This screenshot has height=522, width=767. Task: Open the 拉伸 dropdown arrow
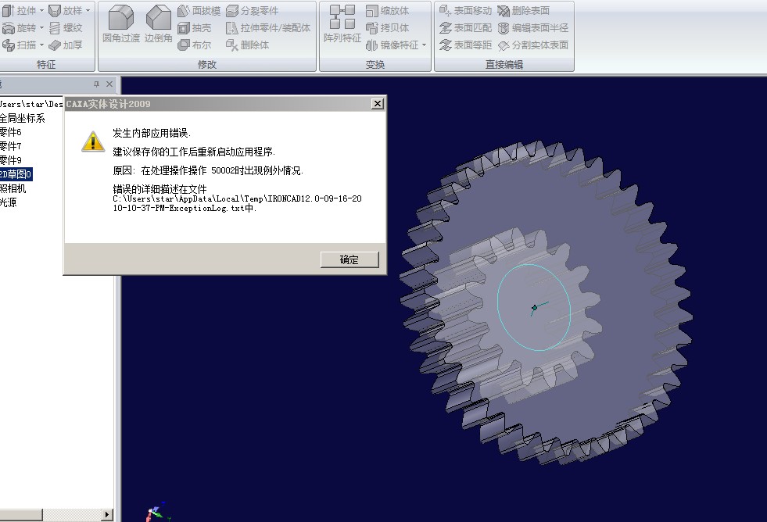coord(41,11)
